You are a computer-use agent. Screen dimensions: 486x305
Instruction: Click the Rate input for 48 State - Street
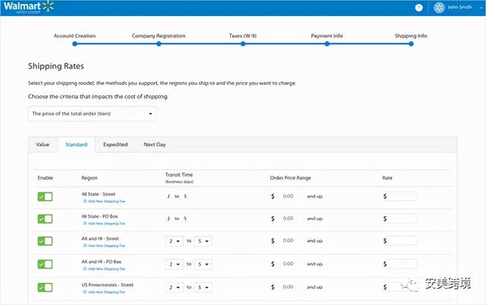pyautogui.click(x=402, y=197)
